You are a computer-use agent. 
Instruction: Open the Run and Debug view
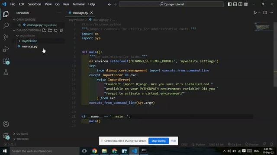(x=6, y=49)
